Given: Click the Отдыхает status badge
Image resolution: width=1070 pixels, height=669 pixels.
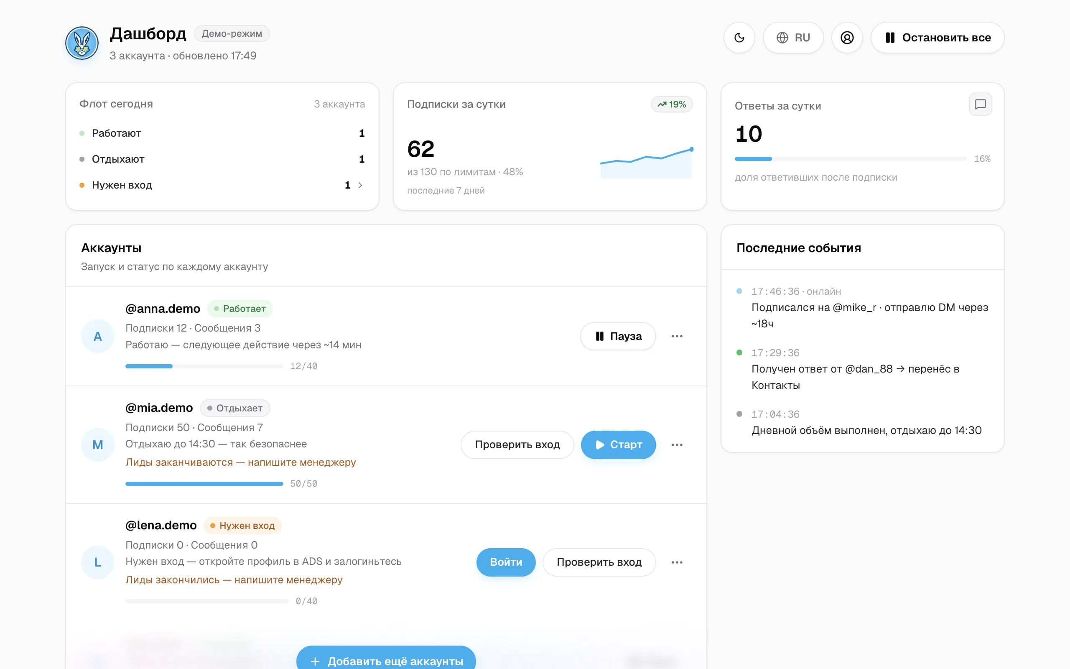Looking at the screenshot, I should (235, 408).
